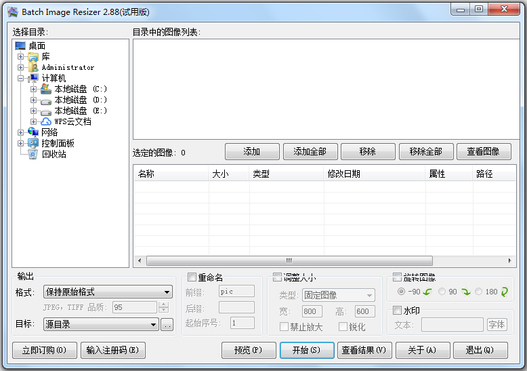
Task: Select the 本地磁盘 (D:) drive icon
Action: coord(46,100)
